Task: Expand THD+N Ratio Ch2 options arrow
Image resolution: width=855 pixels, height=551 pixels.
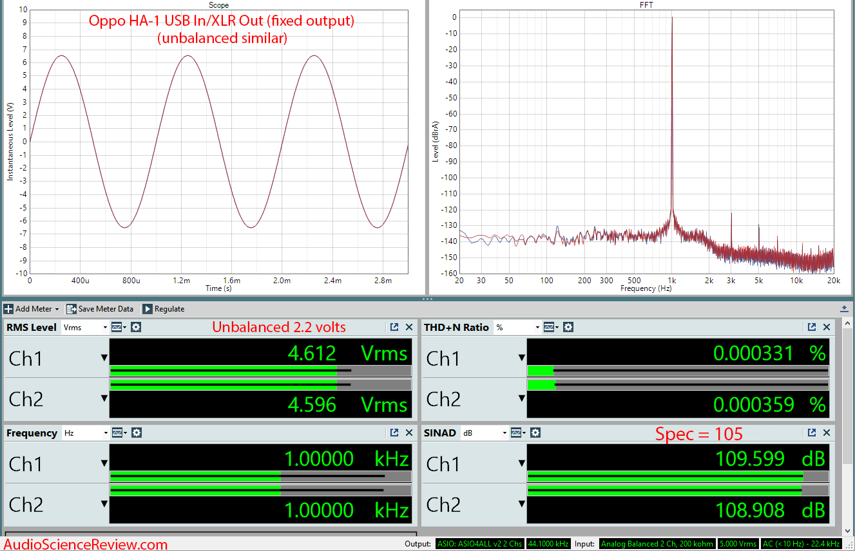Action: [x=521, y=398]
